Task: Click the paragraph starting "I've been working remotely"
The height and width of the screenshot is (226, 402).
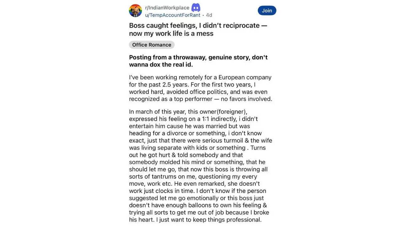Action: (200, 88)
